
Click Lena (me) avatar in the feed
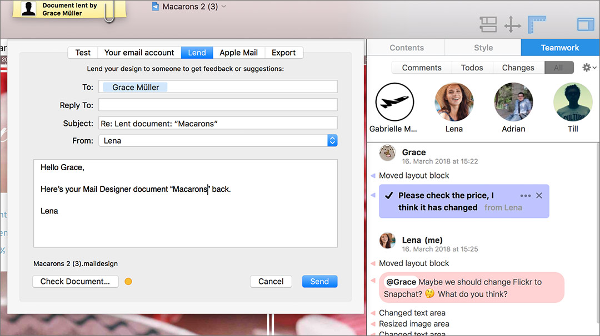(387, 241)
